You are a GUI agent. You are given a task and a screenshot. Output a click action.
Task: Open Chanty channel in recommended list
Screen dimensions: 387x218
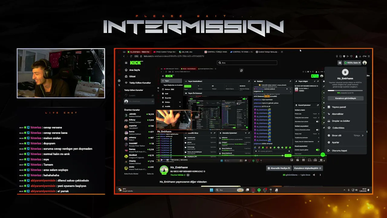(x=139, y=162)
